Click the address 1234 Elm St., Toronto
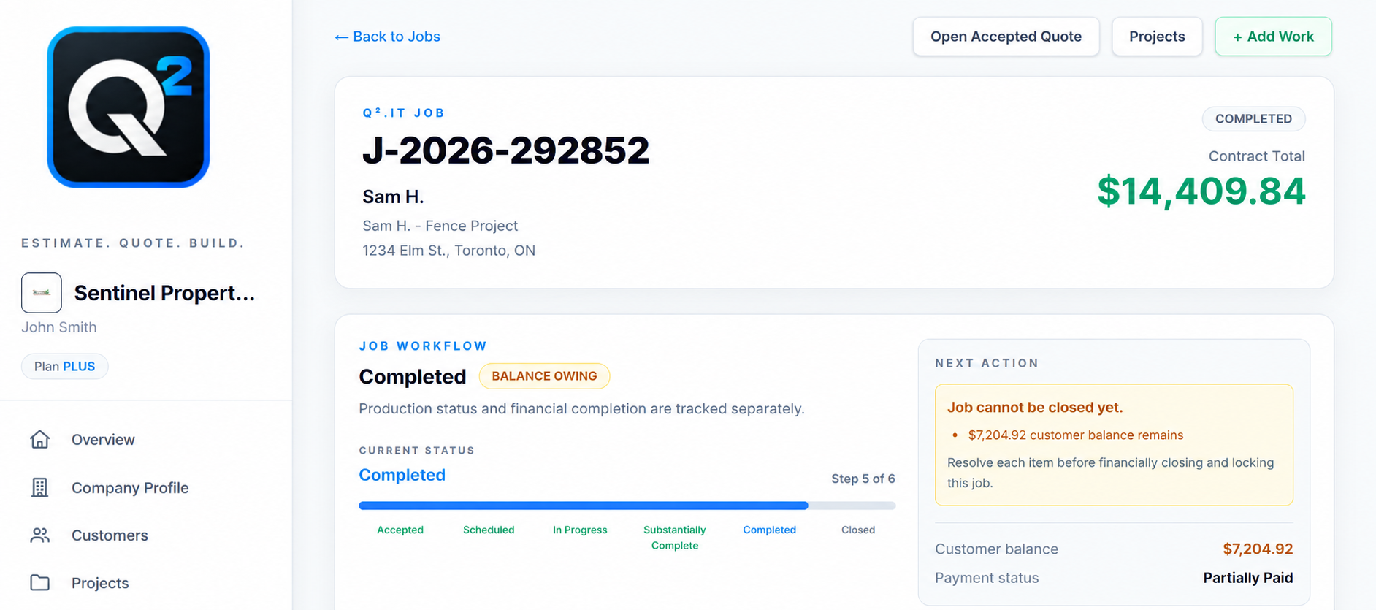Image resolution: width=1376 pixels, height=610 pixels. 449,251
